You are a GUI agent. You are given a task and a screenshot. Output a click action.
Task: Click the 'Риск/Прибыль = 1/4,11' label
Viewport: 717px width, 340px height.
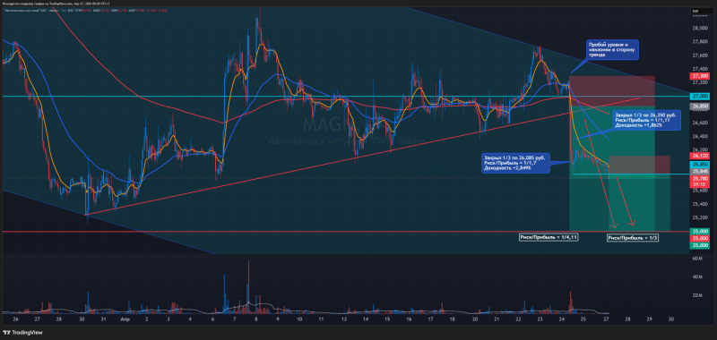(549, 237)
